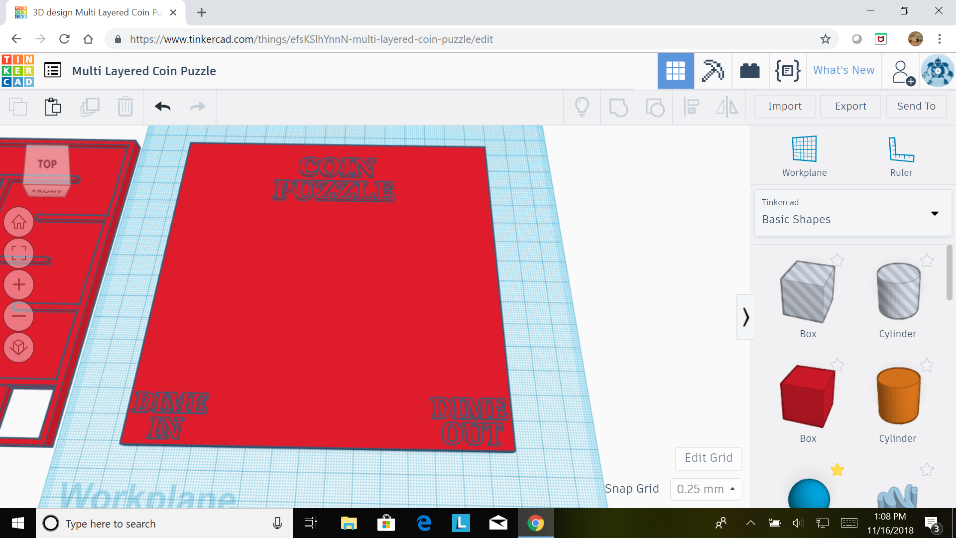The height and width of the screenshot is (538, 956).
Task: Open the Tinkercad logo home link
Action: point(18,71)
